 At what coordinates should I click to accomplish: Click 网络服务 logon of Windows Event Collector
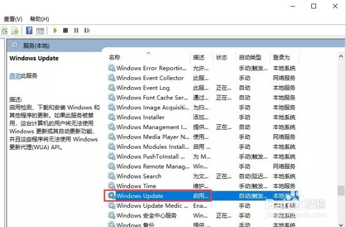(284, 78)
